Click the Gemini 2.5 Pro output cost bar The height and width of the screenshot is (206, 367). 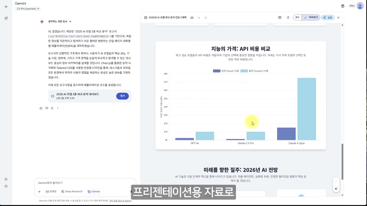[256, 136]
